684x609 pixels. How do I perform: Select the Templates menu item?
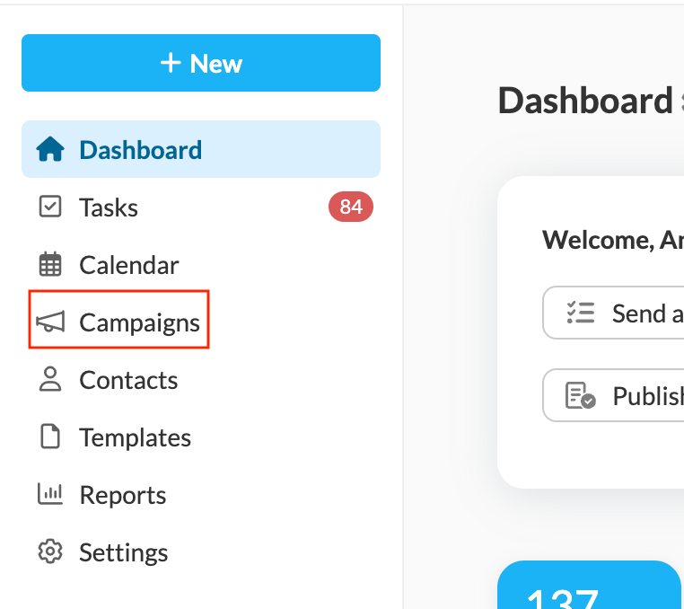coord(135,437)
